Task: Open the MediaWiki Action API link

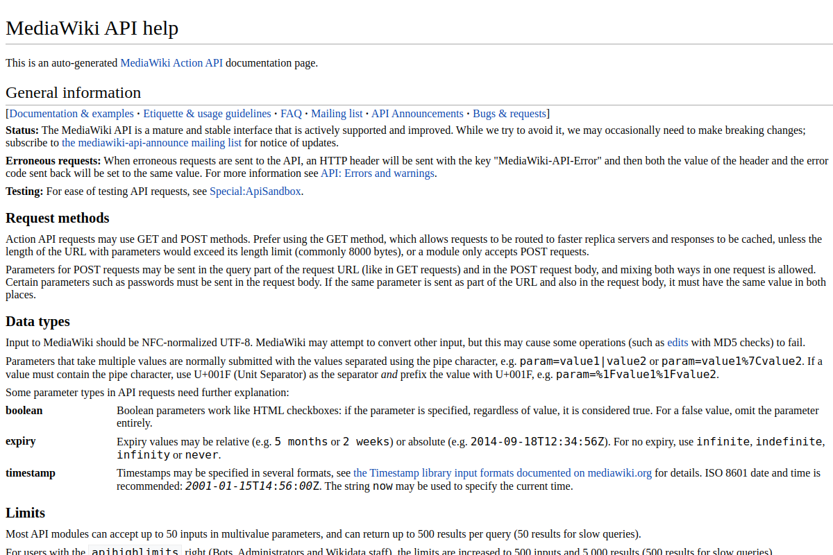Action: (x=171, y=62)
